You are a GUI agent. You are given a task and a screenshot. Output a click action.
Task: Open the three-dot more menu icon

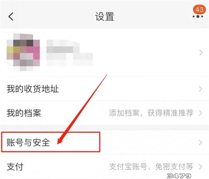point(198,16)
